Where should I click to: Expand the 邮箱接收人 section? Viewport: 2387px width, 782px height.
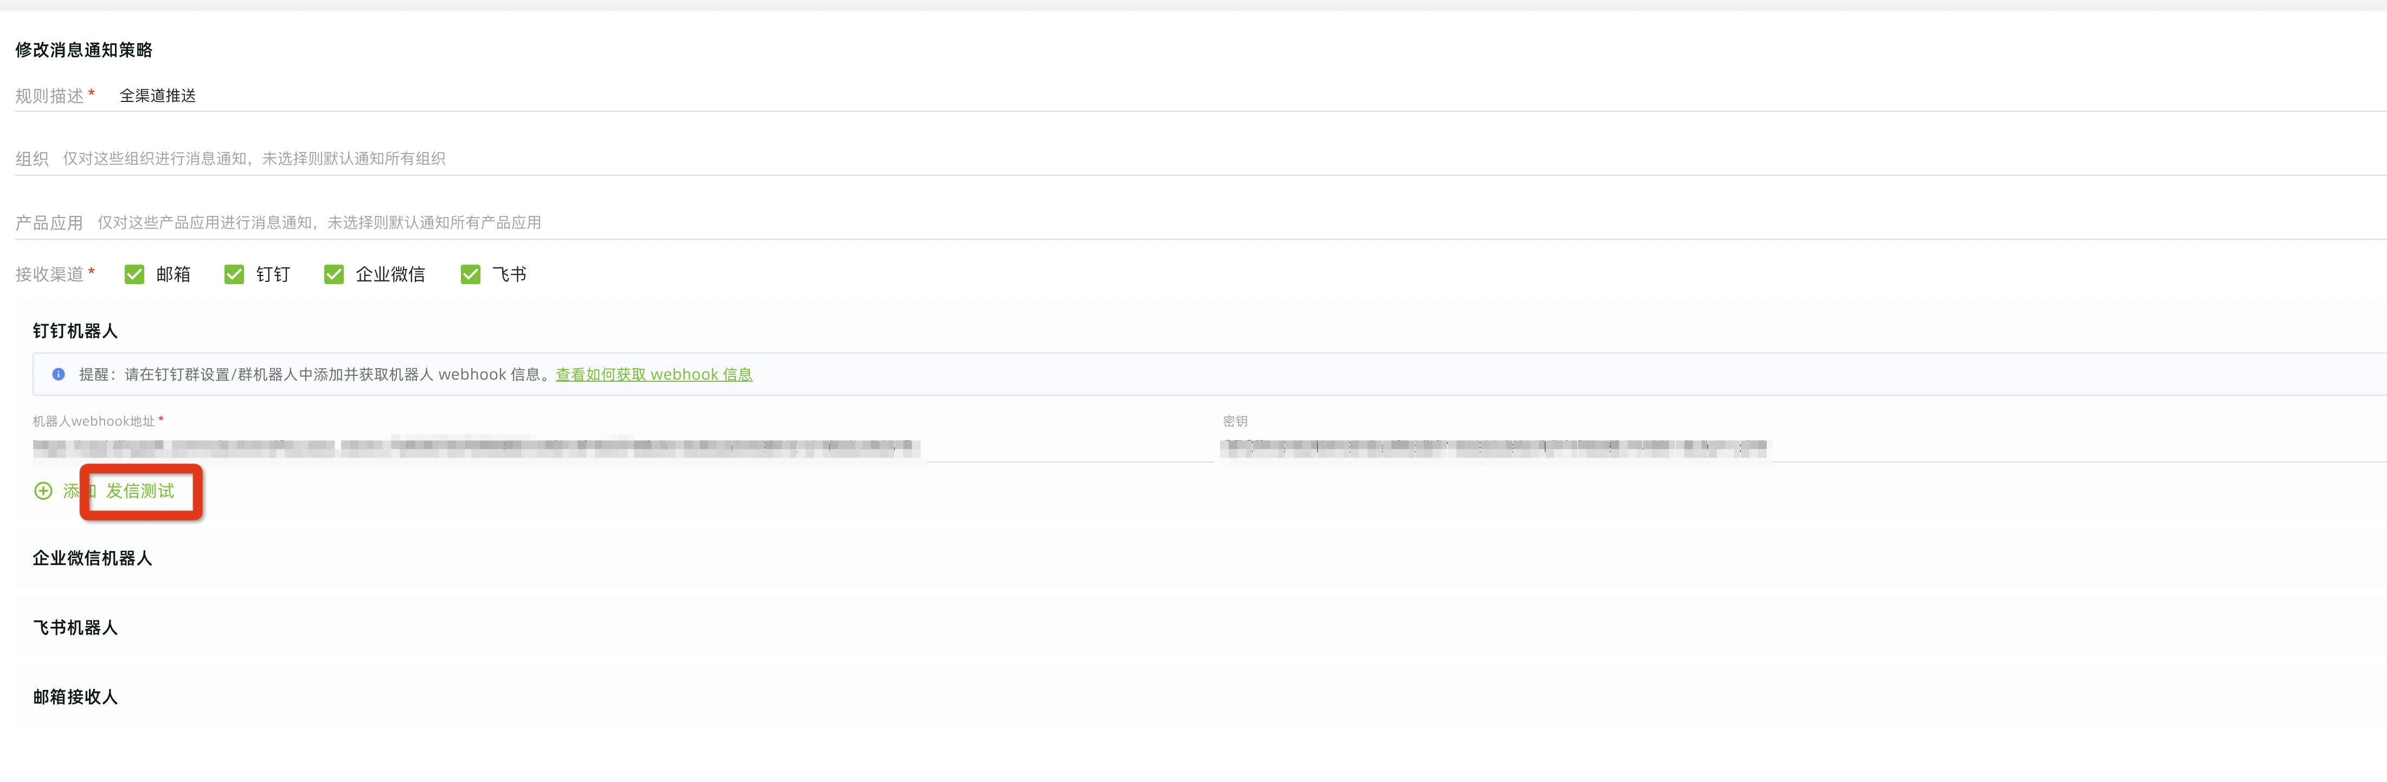tap(1201, 697)
